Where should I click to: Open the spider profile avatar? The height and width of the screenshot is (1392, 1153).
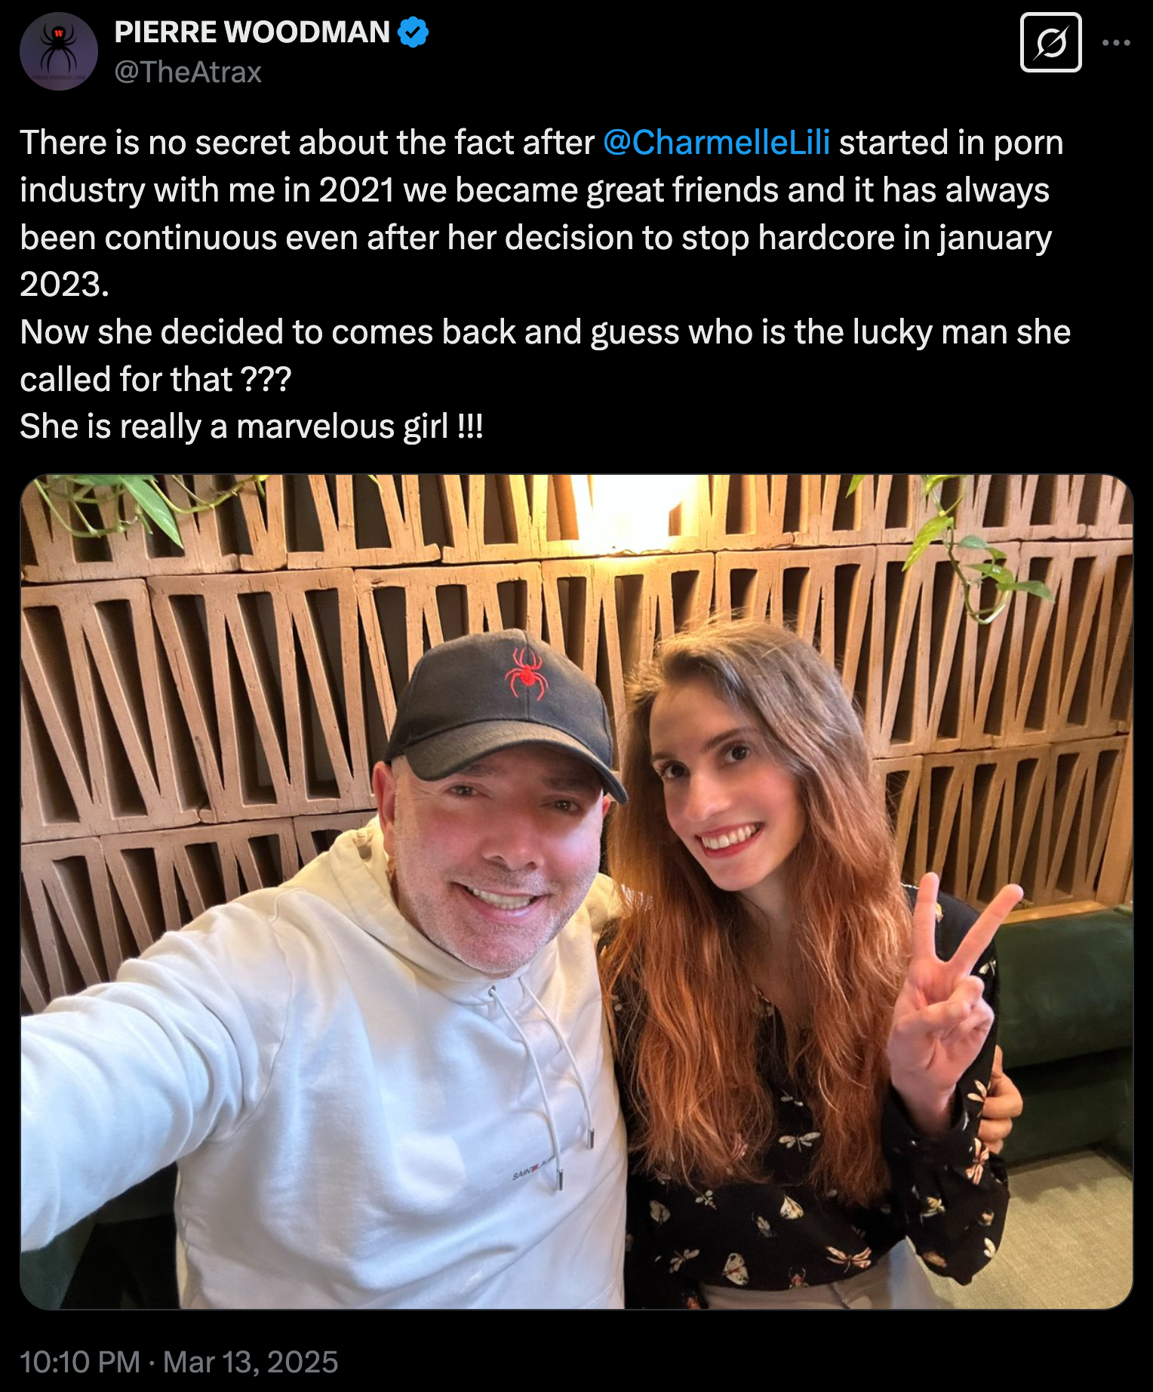point(59,51)
